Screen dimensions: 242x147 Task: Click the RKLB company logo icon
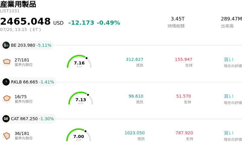[6, 82]
